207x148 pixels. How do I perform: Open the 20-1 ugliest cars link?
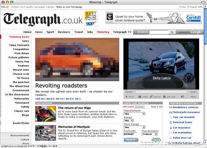(78, 99)
